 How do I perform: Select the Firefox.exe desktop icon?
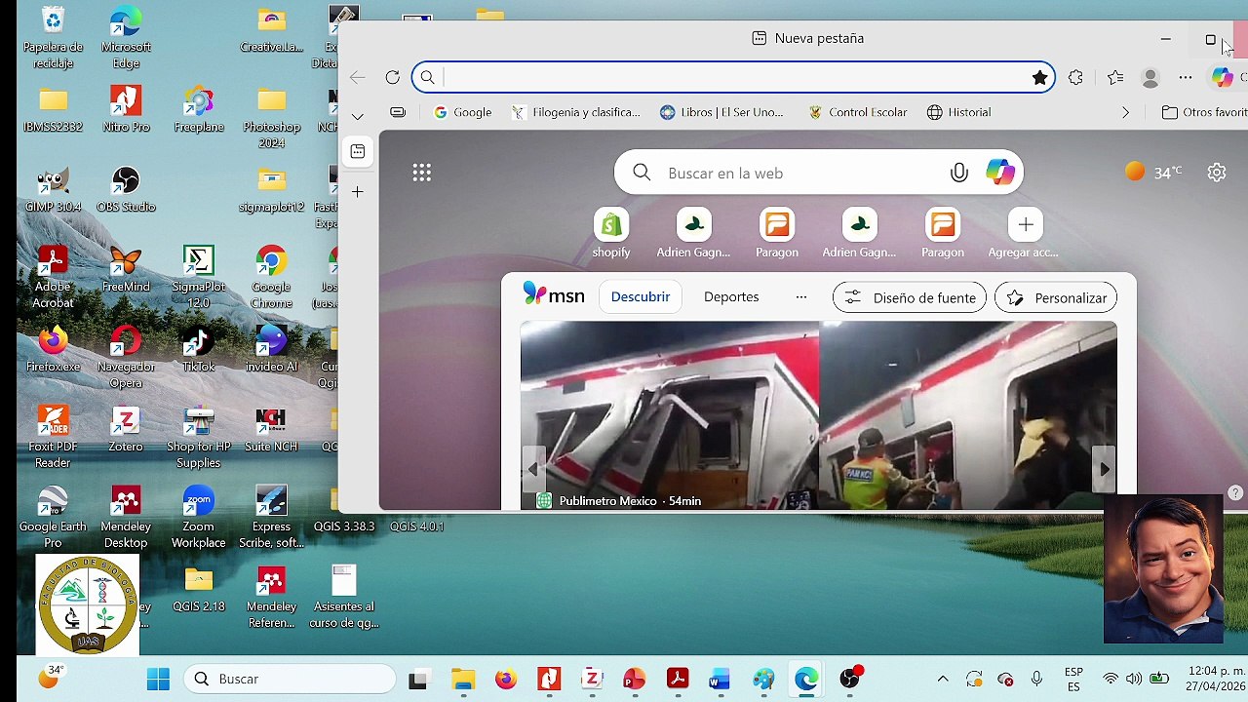[x=53, y=350]
